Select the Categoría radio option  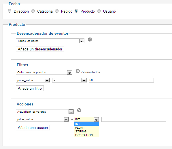tap(33, 11)
